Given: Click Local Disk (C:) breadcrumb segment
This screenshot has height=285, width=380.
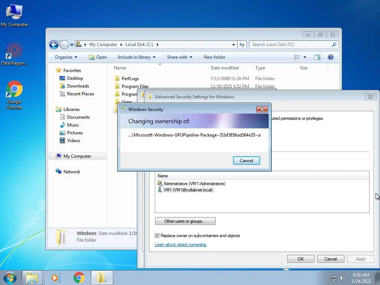Looking at the screenshot, I should coord(139,45).
